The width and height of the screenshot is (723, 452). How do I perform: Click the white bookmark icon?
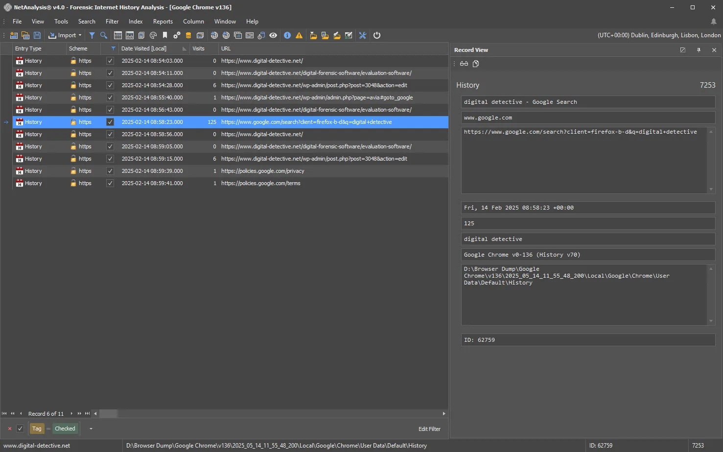pos(165,35)
